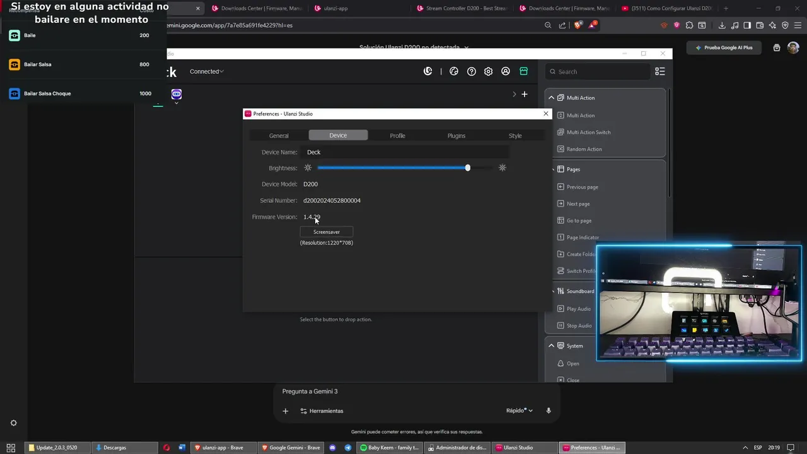Open the Plugins preferences tab
Image resolution: width=807 pixels, height=454 pixels.
click(456, 136)
